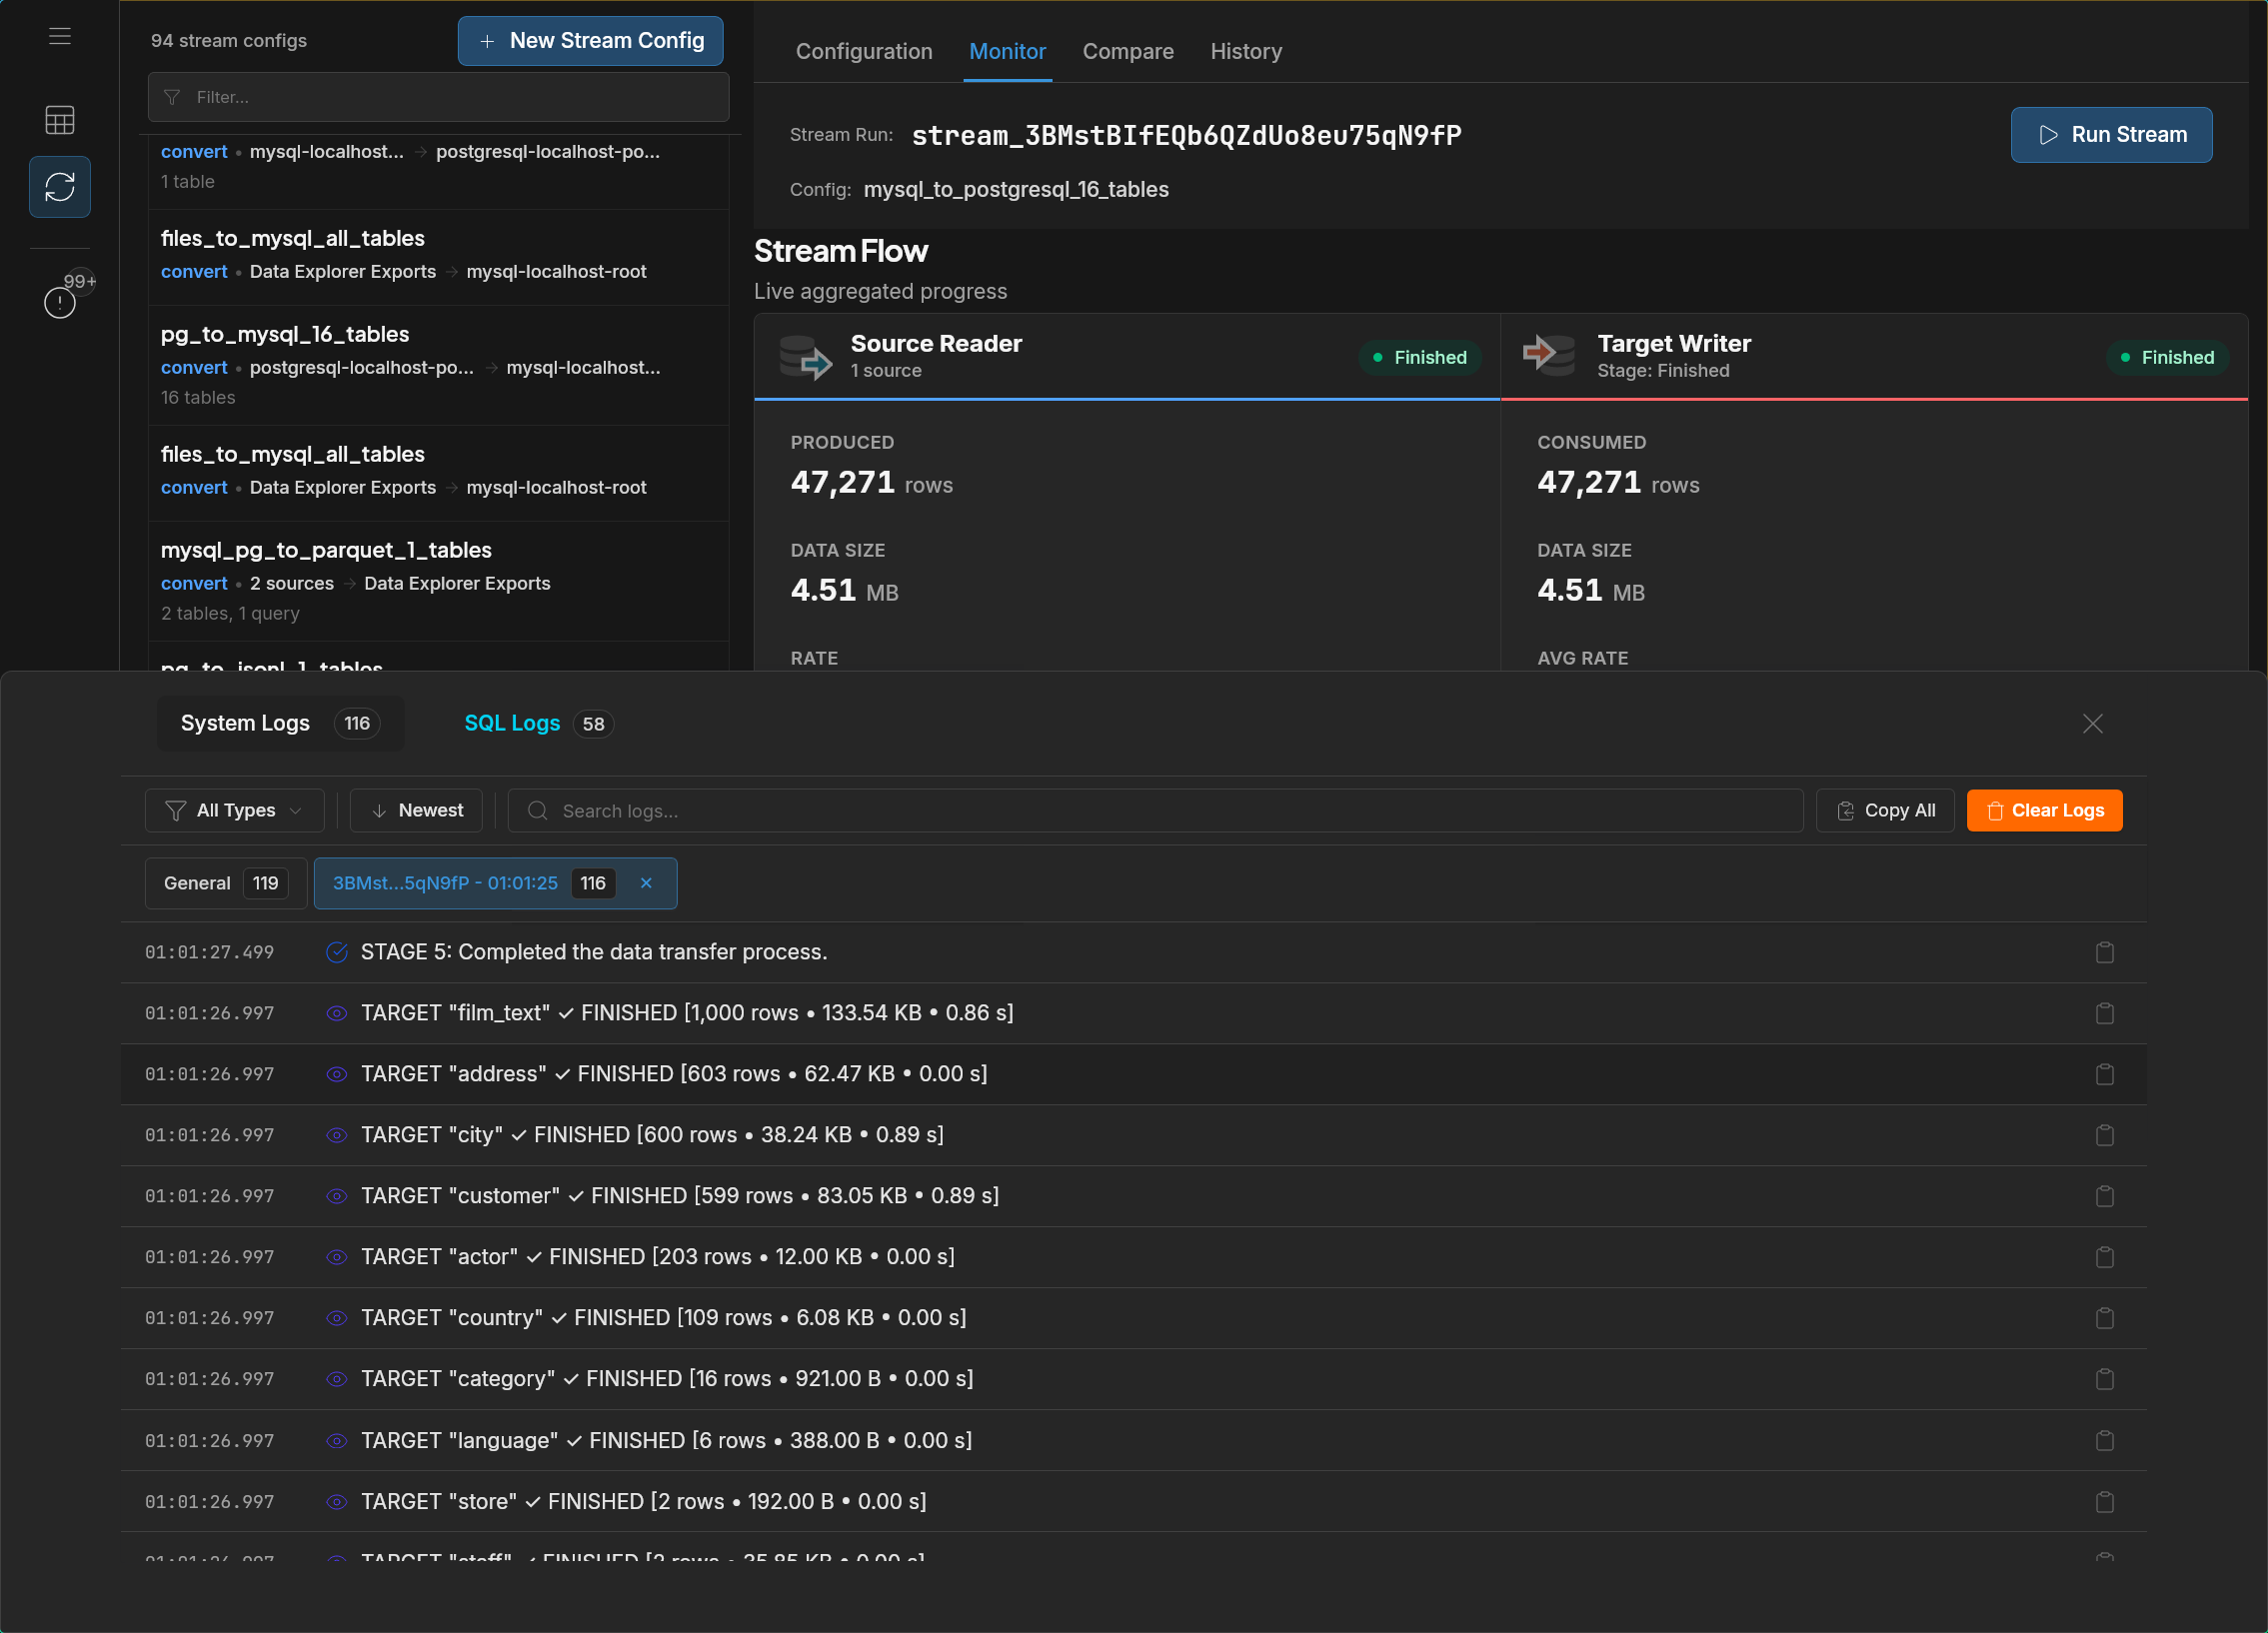Viewport: 2268px width, 1633px height.
Task: Click the search magnifier icon in logs
Action: [538, 811]
